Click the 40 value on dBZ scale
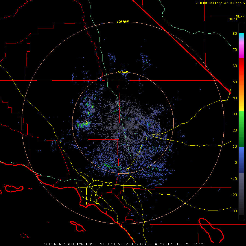 point(235,98)
